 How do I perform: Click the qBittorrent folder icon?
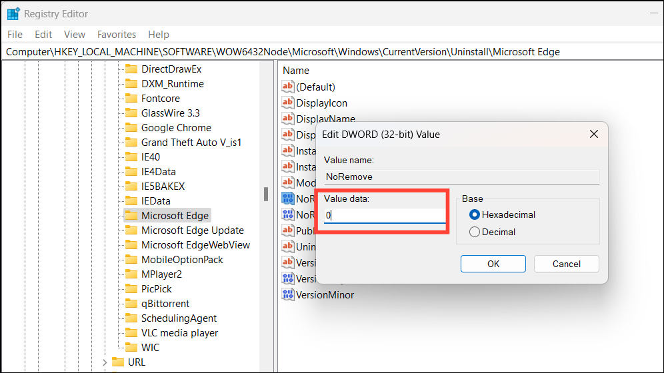(131, 304)
